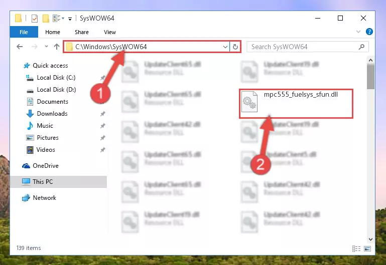
Task: Select Quick access in navigation pane
Action: pyautogui.click(x=50, y=66)
